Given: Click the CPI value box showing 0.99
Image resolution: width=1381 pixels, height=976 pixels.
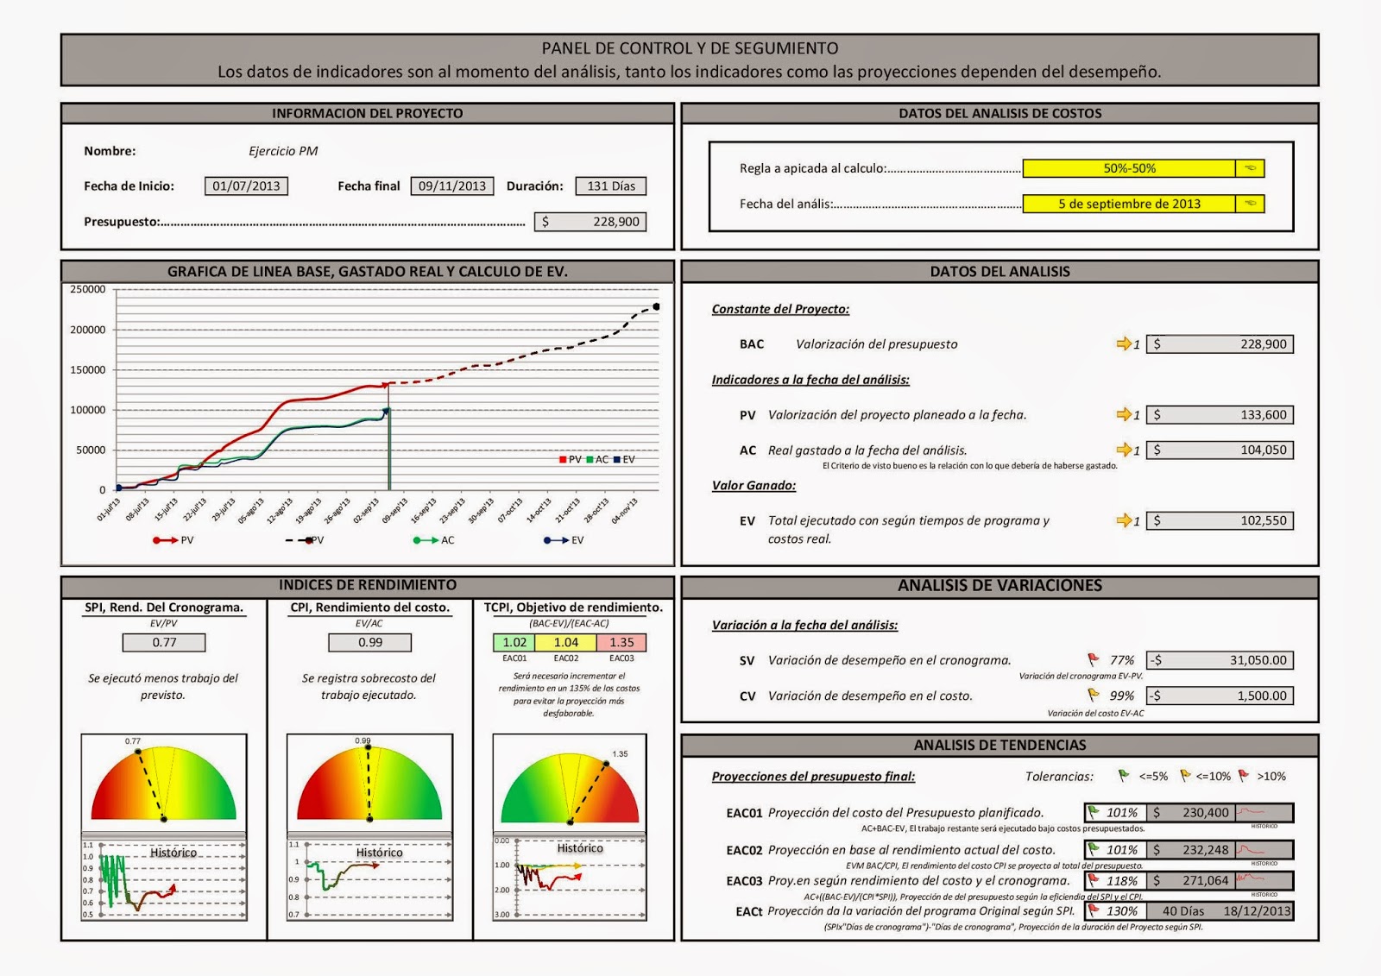Looking at the screenshot, I should click(370, 642).
